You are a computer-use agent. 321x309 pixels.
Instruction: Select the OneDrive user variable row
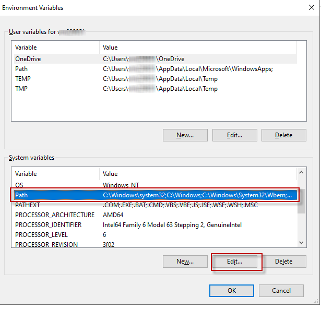(x=156, y=59)
